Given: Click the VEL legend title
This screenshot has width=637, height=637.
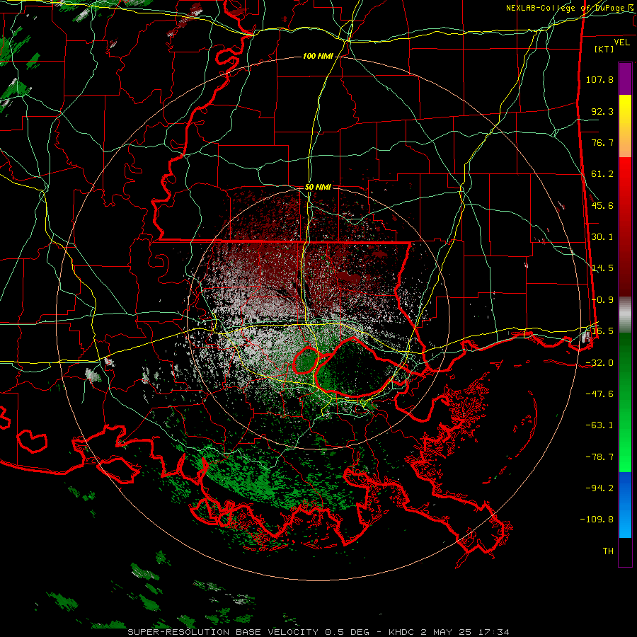Looking at the screenshot, I should [x=621, y=42].
